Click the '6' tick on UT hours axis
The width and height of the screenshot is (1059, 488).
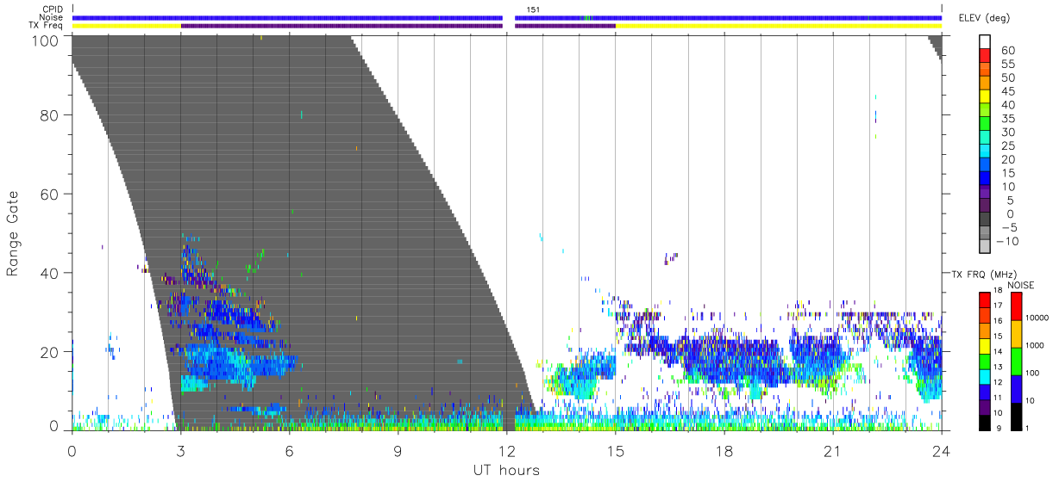pos(289,450)
